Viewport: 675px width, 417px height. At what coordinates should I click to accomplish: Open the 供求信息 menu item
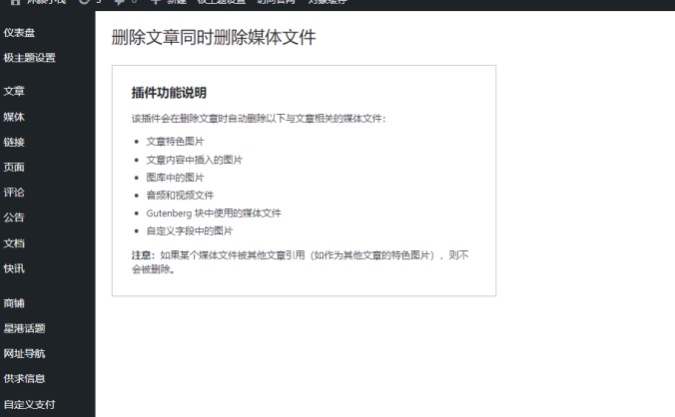tap(24, 379)
